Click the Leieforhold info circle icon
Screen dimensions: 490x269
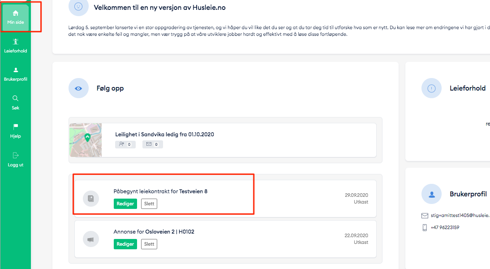(x=431, y=88)
